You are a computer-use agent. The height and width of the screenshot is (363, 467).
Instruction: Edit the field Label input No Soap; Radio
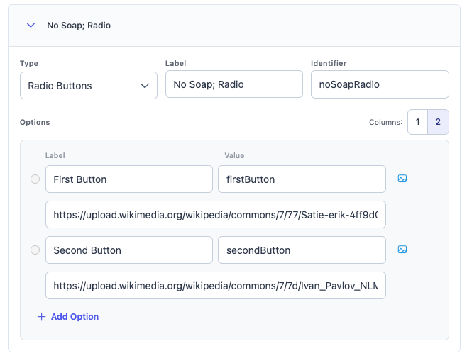click(x=234, y=84)
